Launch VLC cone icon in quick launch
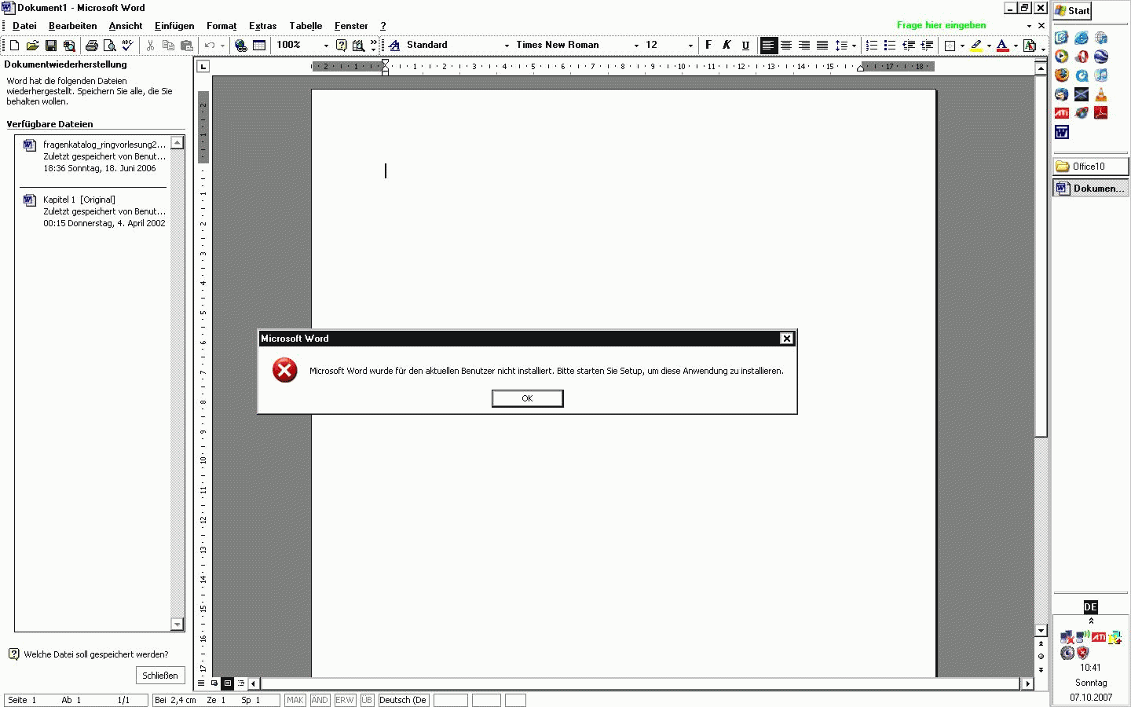This screenshot has height=707, width=1131. coord(1101,94)
